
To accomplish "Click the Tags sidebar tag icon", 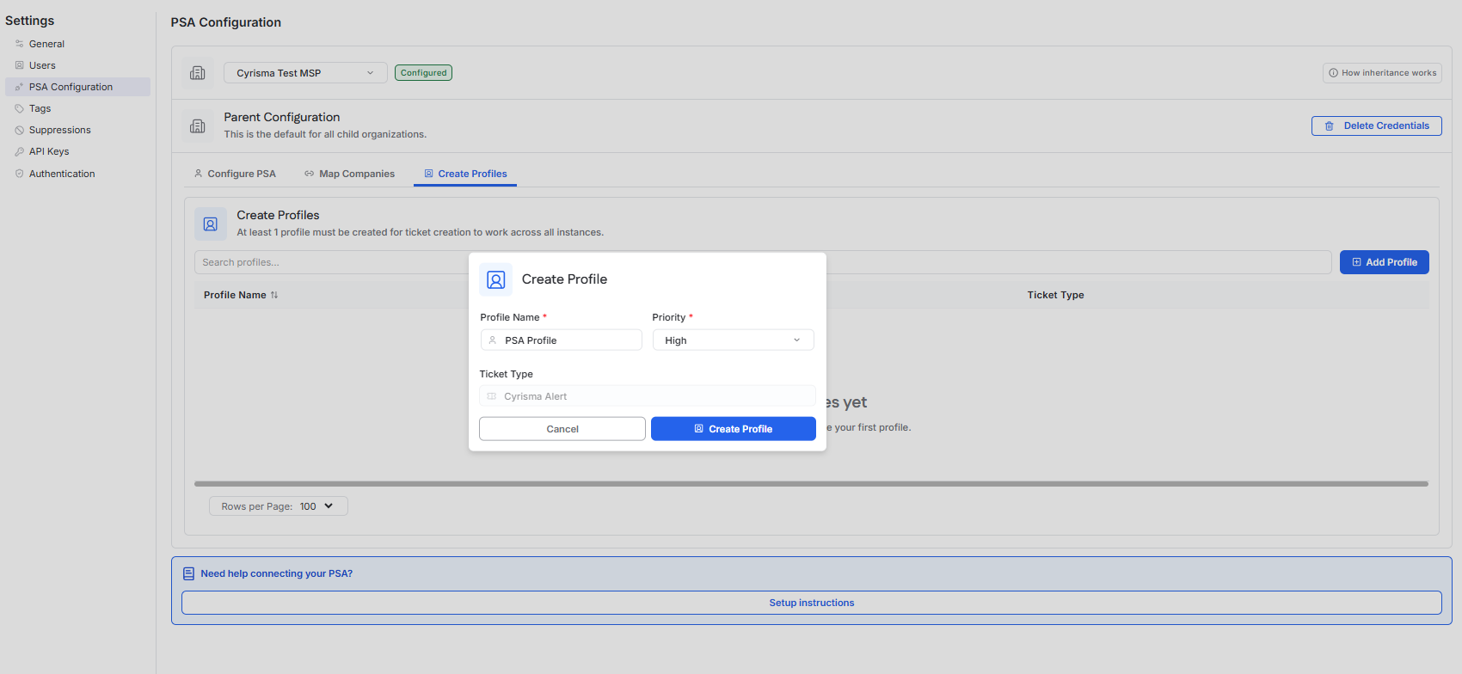I will click(x=19, y=108).
